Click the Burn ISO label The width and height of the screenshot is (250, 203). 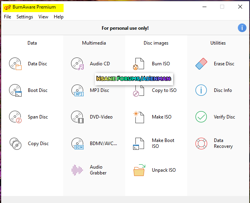(161, 64)
